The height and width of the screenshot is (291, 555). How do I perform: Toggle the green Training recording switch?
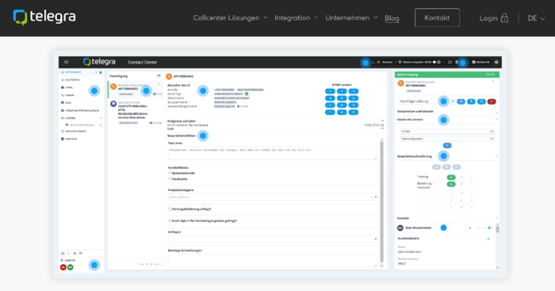[x=451, y=177]
